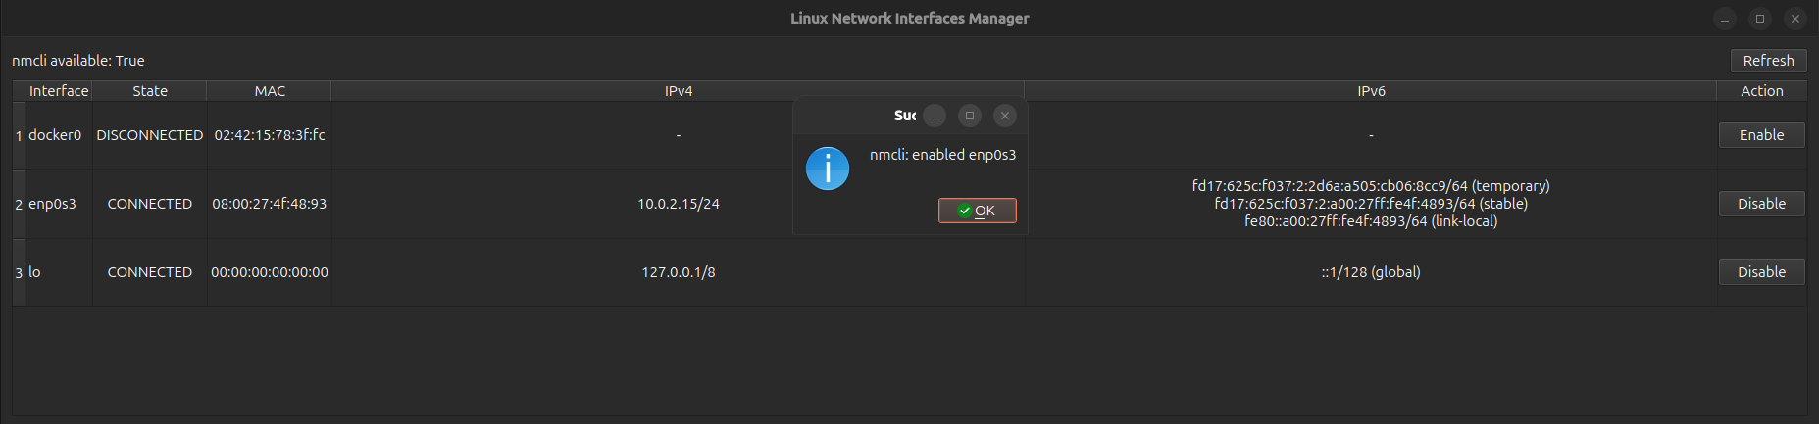Screen dimensions: 1819x424
Task: Click the IPv6 column header
Action: pos(1370,91)
